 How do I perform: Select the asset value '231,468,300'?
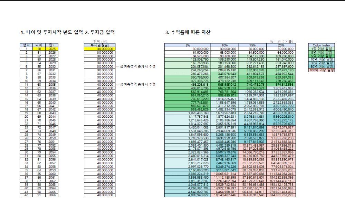click(x=224, y=67)
